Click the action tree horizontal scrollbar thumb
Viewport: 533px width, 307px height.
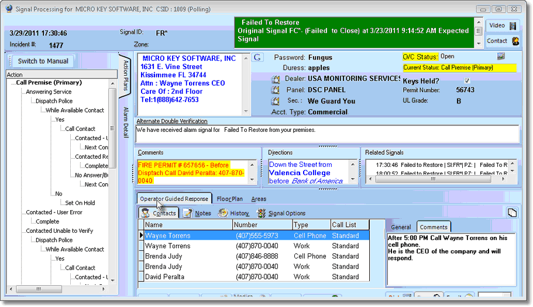click(x=39, y=289)
